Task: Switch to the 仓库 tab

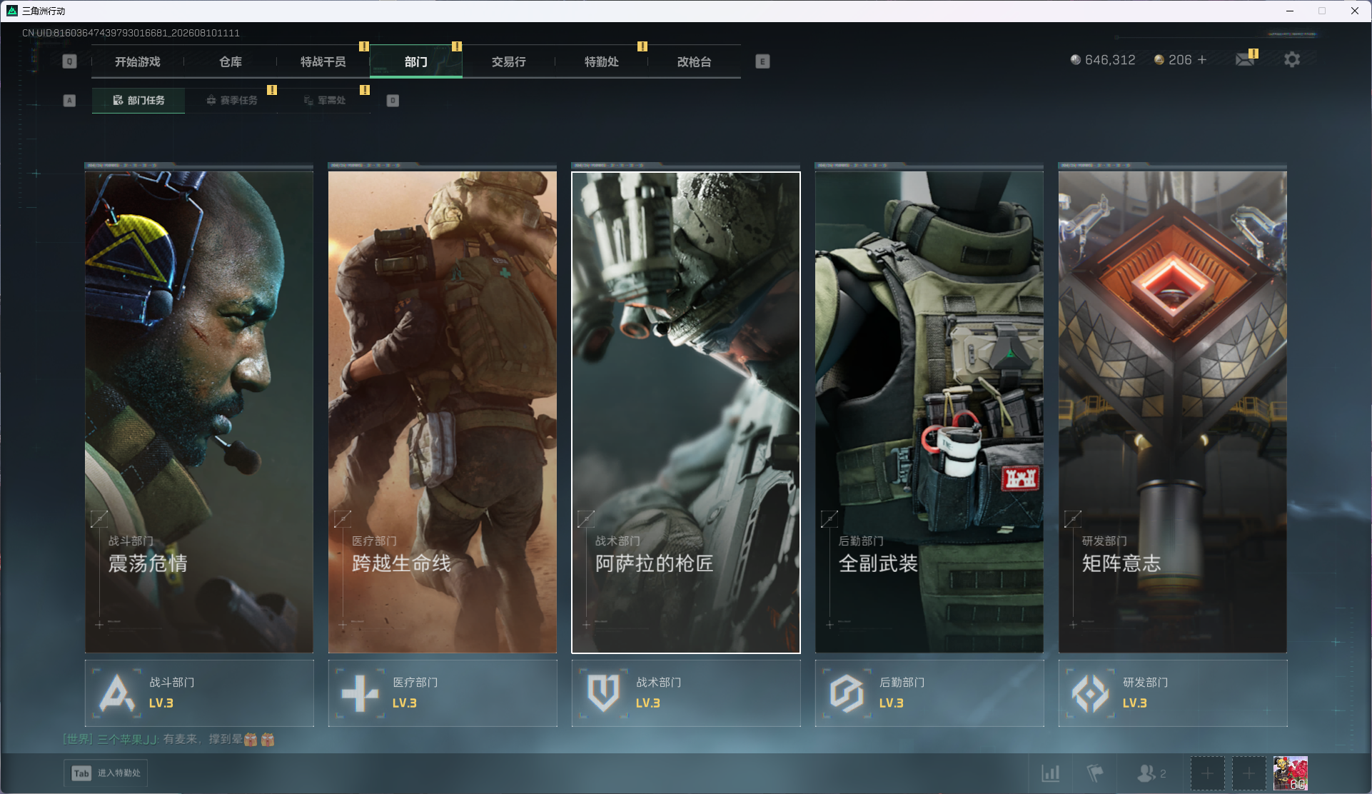Action: coord(231,61)
